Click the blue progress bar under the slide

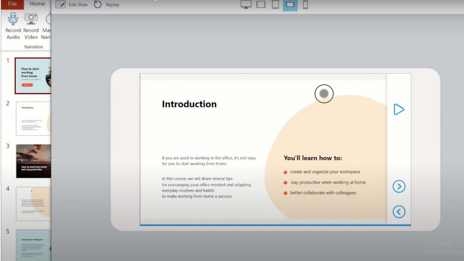(x=275, y=225)
